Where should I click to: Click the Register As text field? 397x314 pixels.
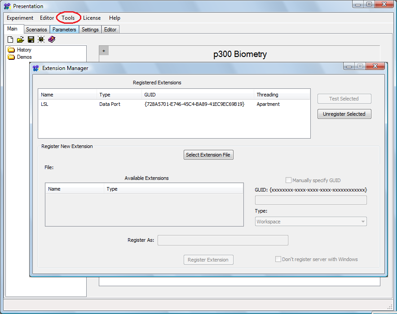pyautogui.click(x=223, y=240)
